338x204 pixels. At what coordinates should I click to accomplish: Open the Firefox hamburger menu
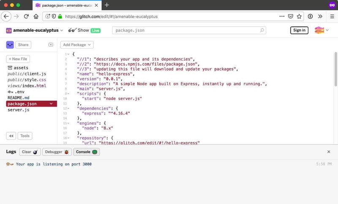(x=332, y=17)
